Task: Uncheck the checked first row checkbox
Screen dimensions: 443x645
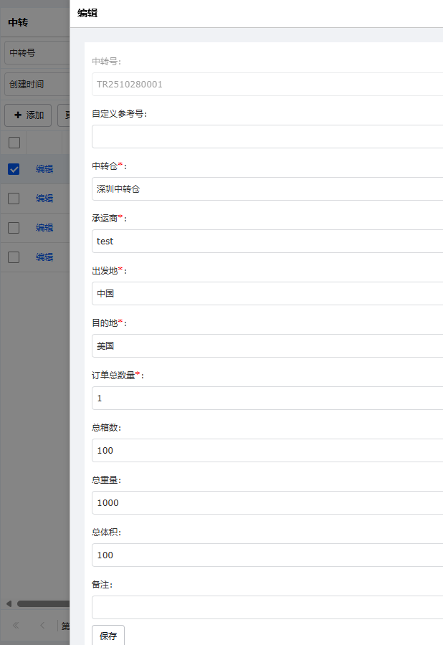Action: pos(14,169)
